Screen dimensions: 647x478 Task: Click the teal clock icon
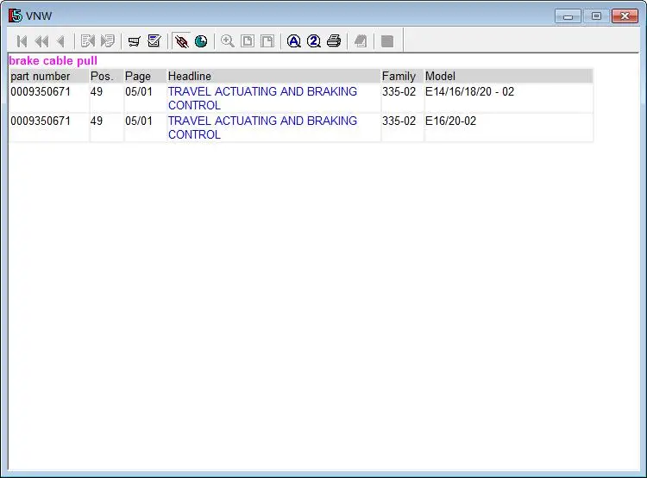pyautogui.click(x=201, y=41)
